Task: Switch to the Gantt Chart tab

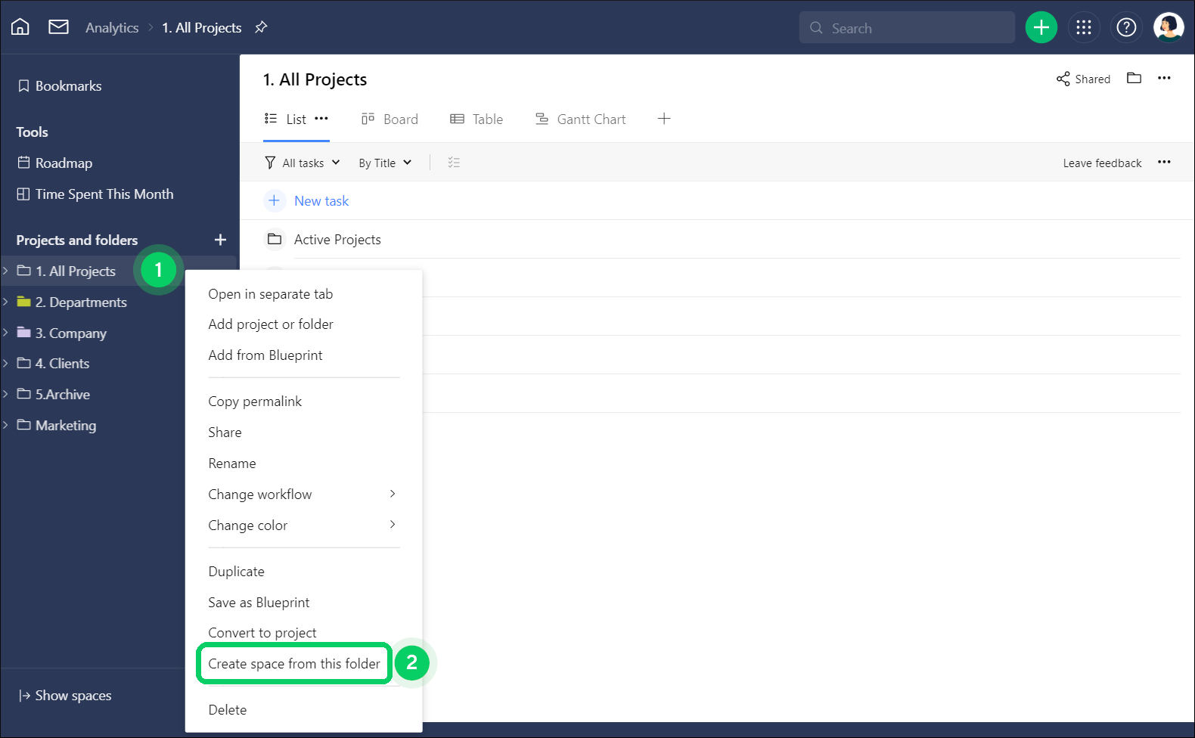Action: coord(580,119)
